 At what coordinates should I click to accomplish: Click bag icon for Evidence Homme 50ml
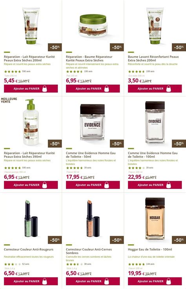point(107,185)
